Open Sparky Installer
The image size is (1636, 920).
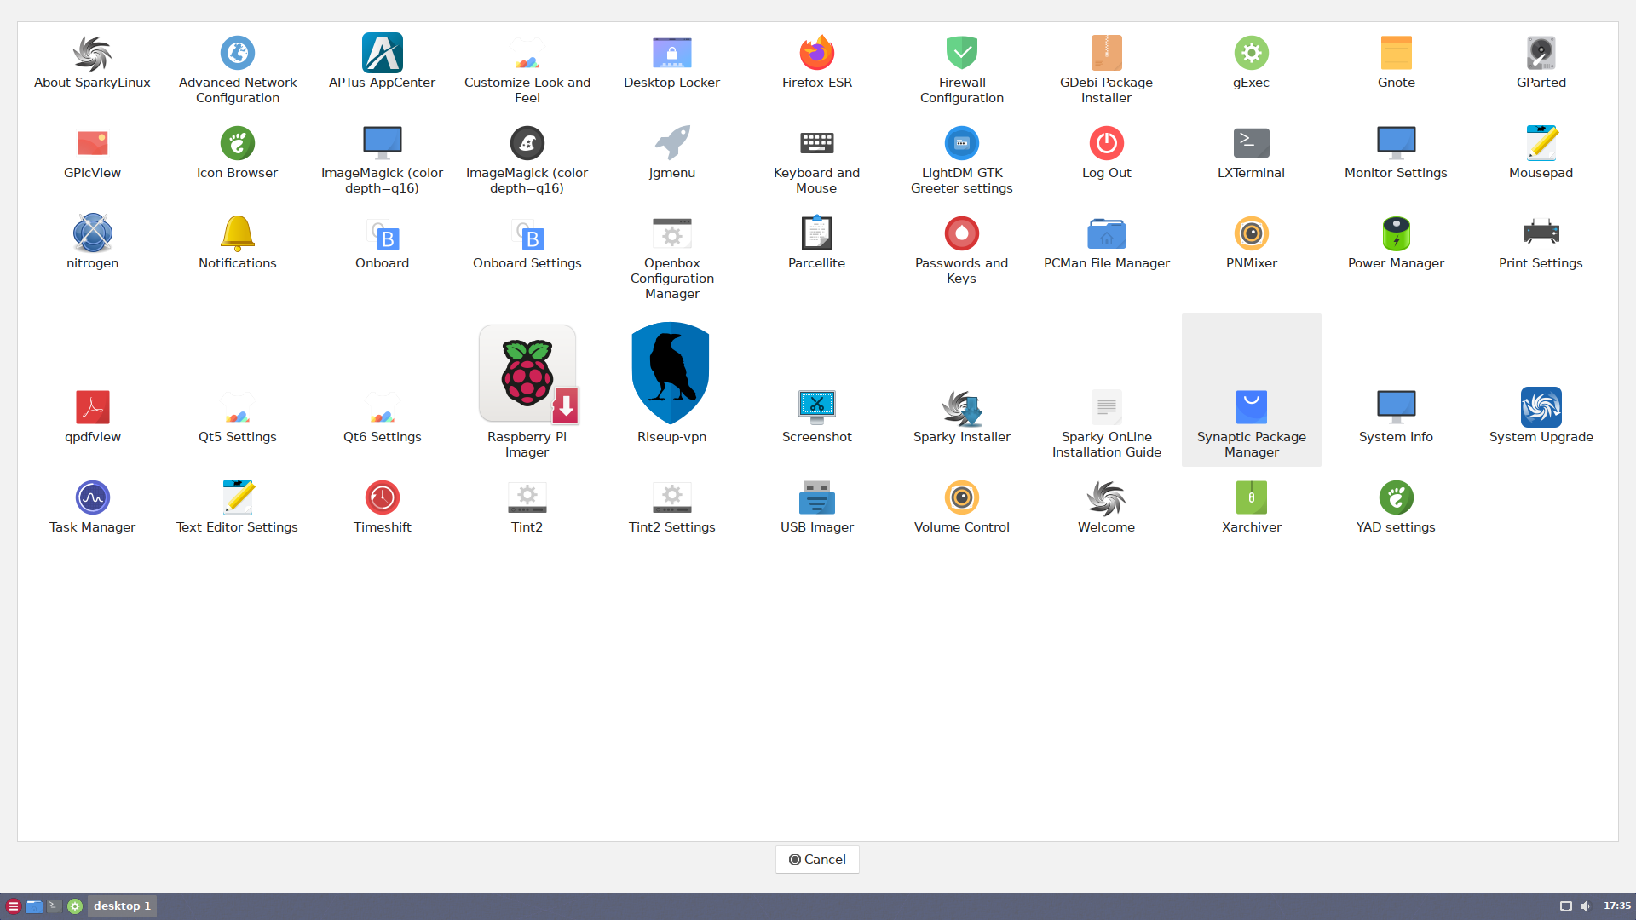(x=961, y=416)
